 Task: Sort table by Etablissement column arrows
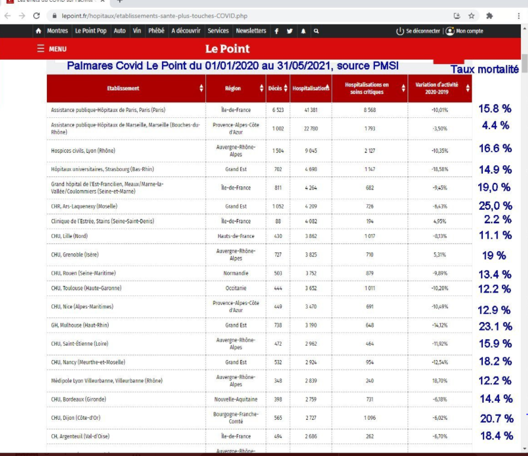pos(201,88)
